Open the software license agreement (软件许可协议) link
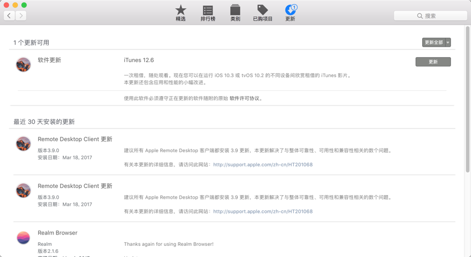This screenshot has width=471, height=257. pos(244,98)
